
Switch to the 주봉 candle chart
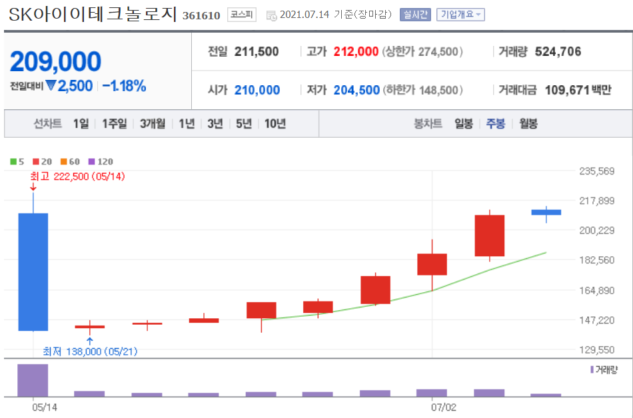click(x=495, y=123)
